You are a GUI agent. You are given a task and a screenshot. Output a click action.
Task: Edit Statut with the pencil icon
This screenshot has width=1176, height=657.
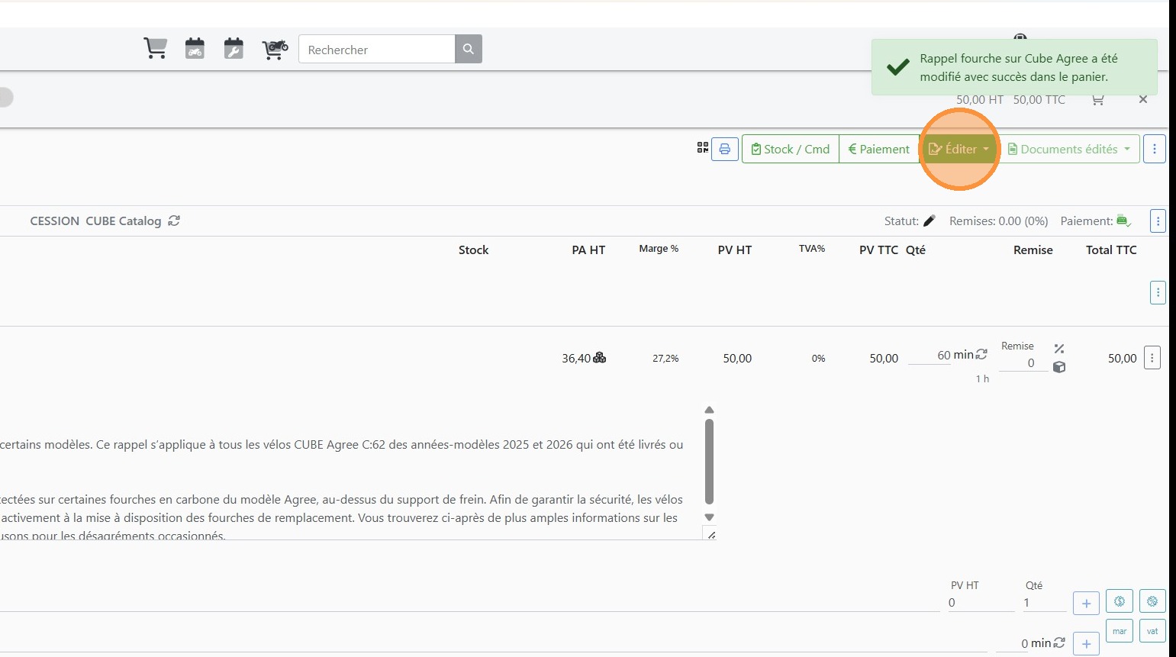[929, 221]
